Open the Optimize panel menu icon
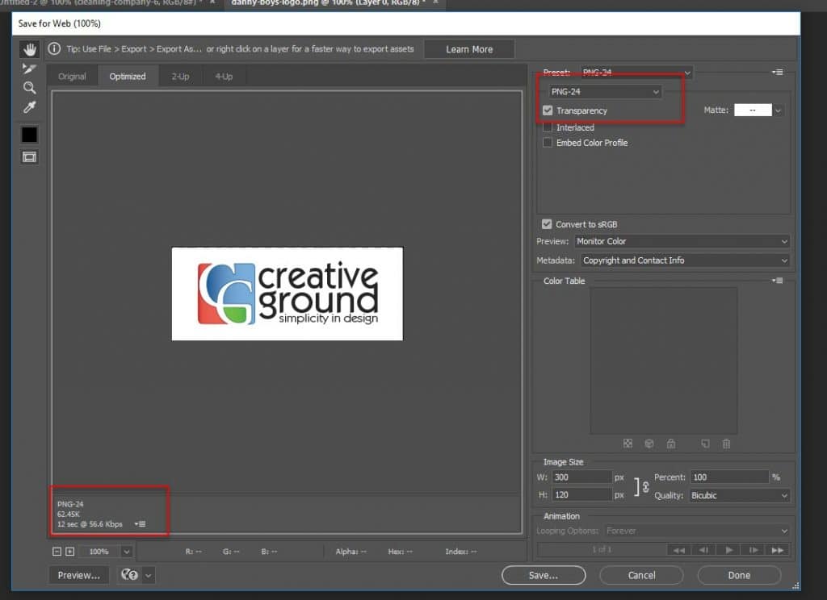Image resolution: width=827 pixels, height=600 pixels. [777, 72]
